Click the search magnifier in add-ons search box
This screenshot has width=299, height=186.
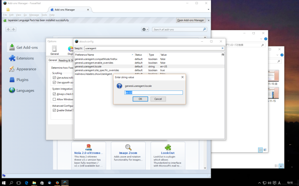coord(204,29)
